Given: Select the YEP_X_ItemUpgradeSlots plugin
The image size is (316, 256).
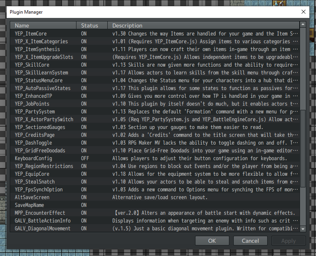Looking at the screenshot, I should 155,57.
